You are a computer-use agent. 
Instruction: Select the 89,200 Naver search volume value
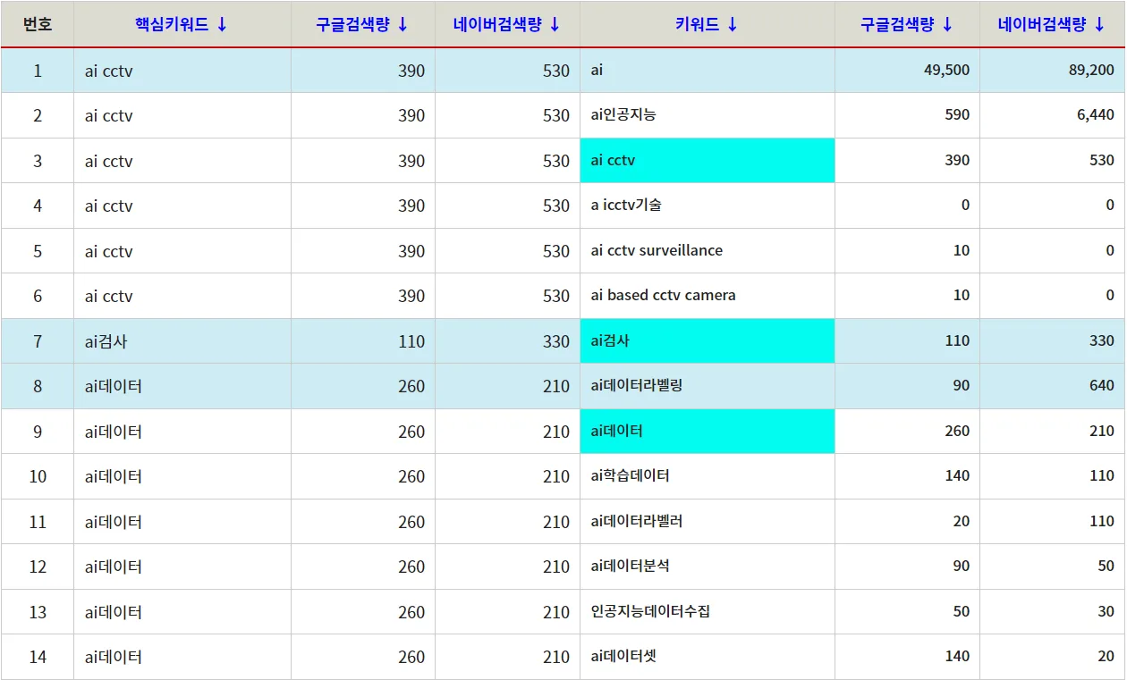coord(1091,71)
